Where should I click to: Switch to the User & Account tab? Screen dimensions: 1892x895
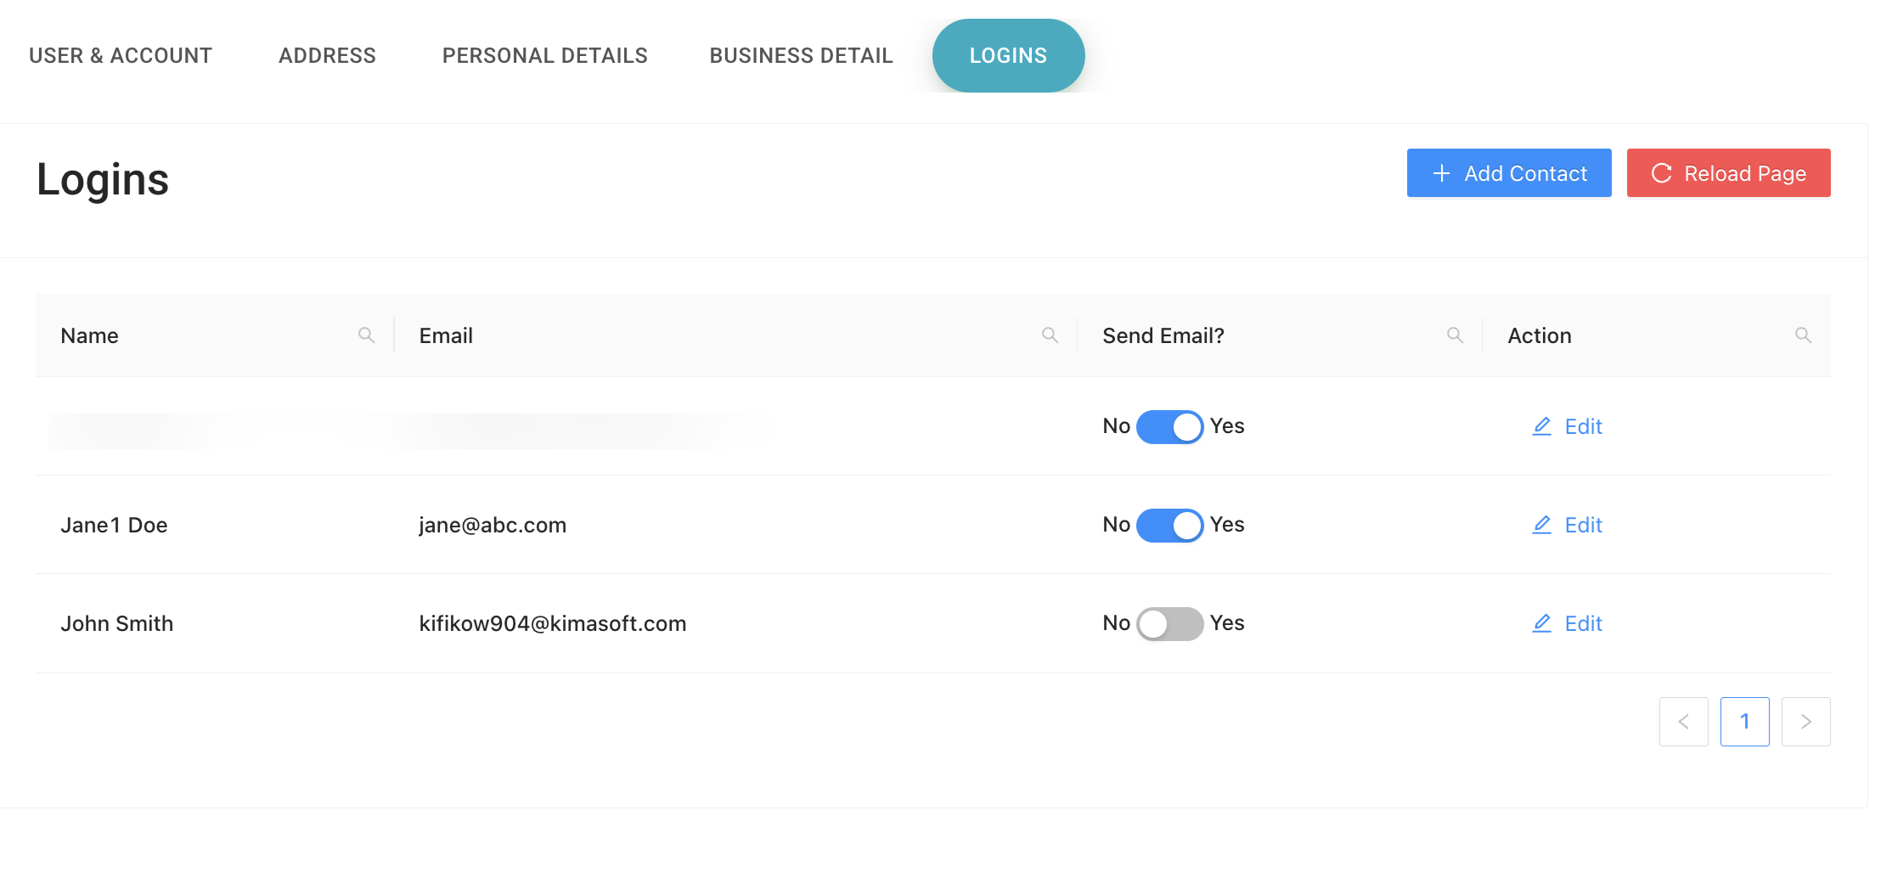(121, 56)
